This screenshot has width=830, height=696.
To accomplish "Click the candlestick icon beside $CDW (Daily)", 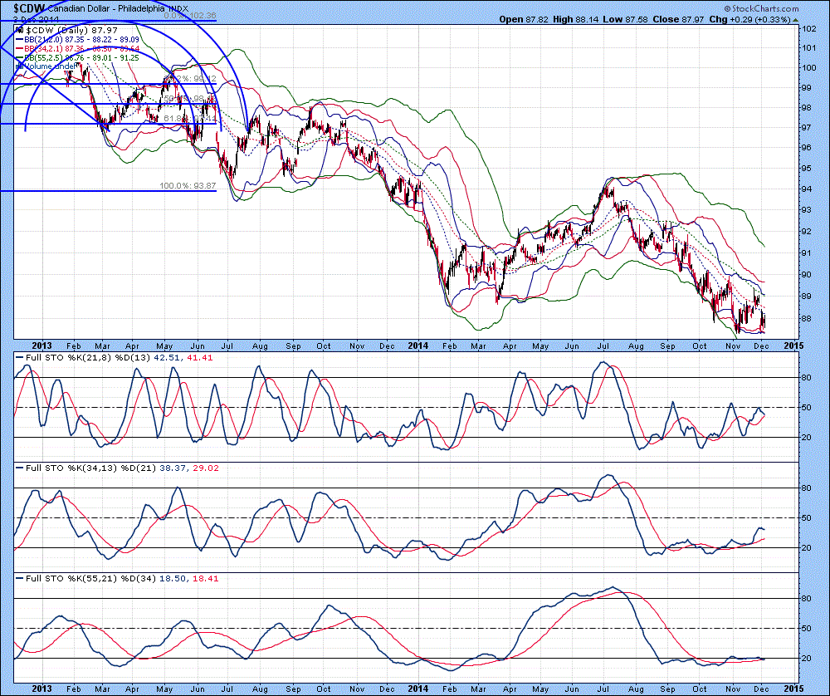I will point(21,29).
